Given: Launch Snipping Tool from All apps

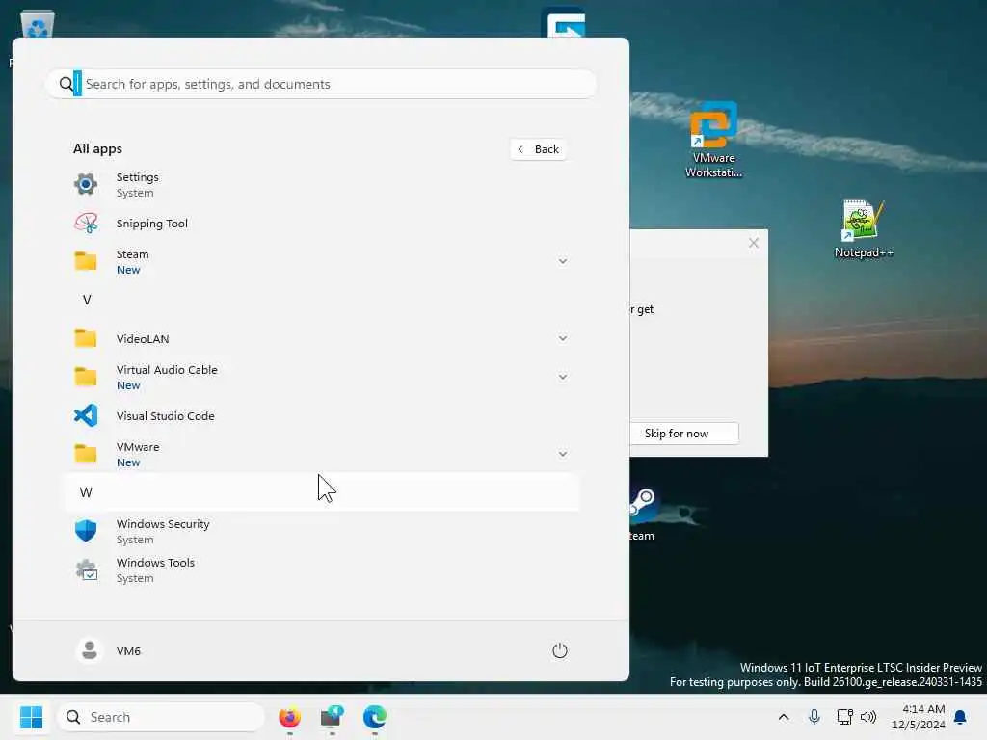Looking at the screenshot, I should coord(321,224).
